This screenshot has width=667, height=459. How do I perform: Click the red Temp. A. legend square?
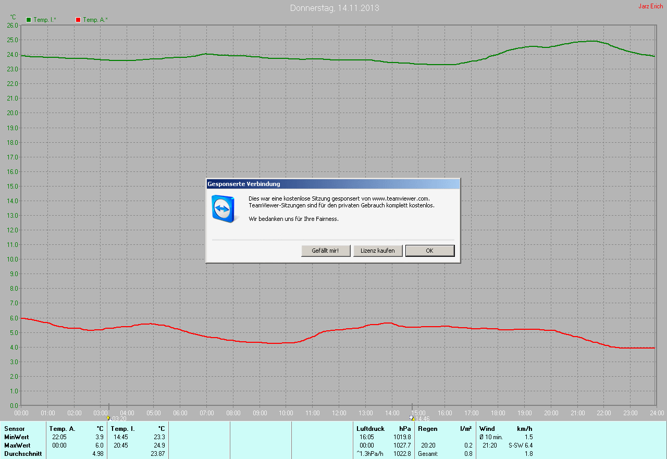click(78, 20)
